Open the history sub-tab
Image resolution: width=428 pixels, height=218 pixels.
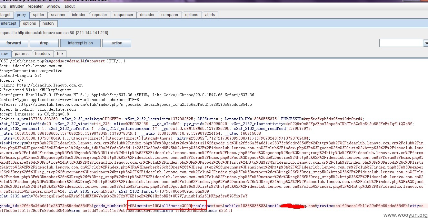(x=48, y=23)
